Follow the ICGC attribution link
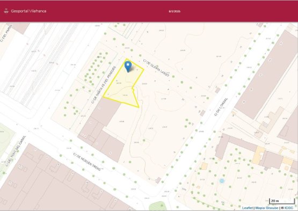 coord(289,208)
